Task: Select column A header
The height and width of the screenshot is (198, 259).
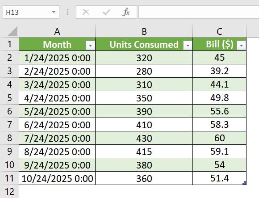Action: [57, 31]
